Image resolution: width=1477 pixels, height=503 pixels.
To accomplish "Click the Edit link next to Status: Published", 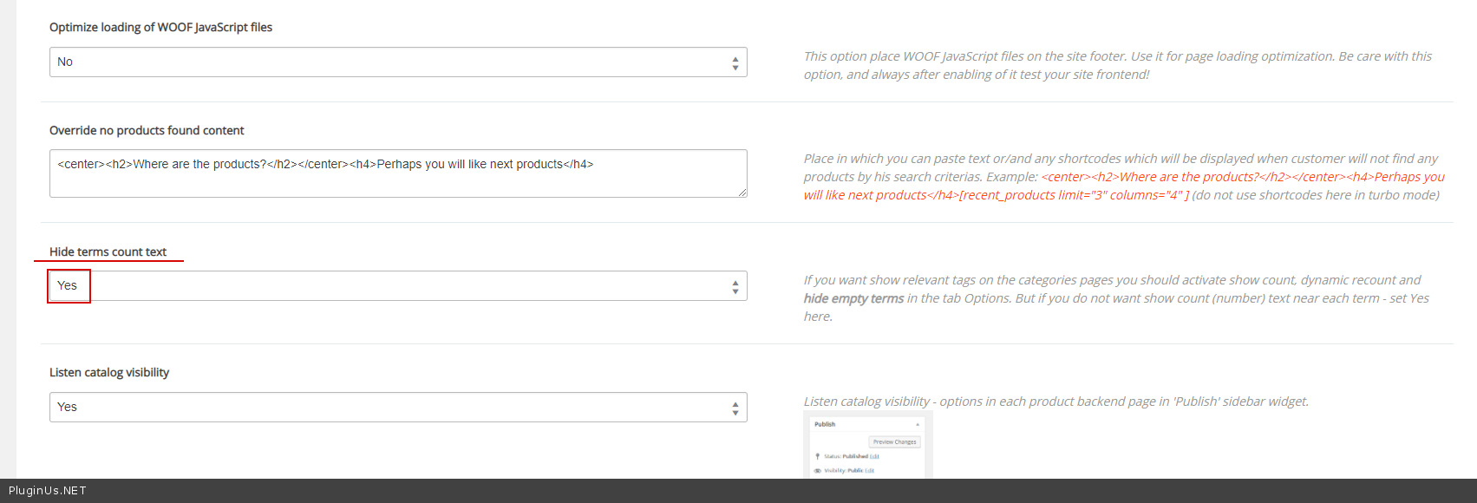I will click(874, 456).
